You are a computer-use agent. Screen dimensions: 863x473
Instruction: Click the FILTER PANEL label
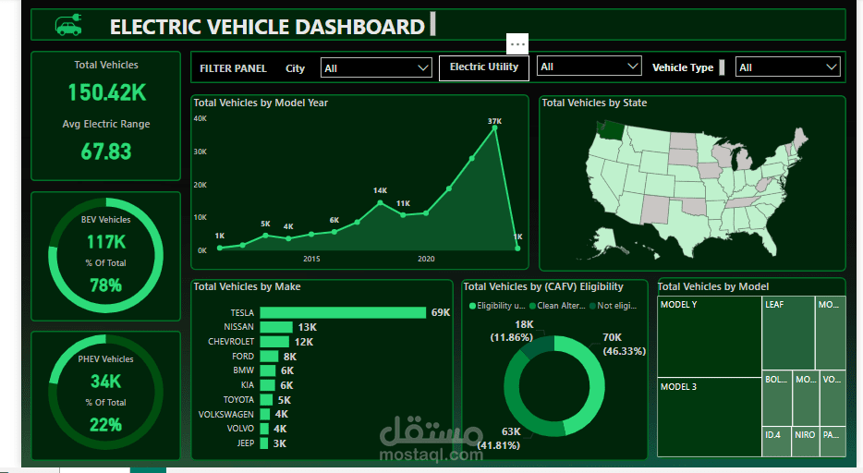tap(233, 68)
